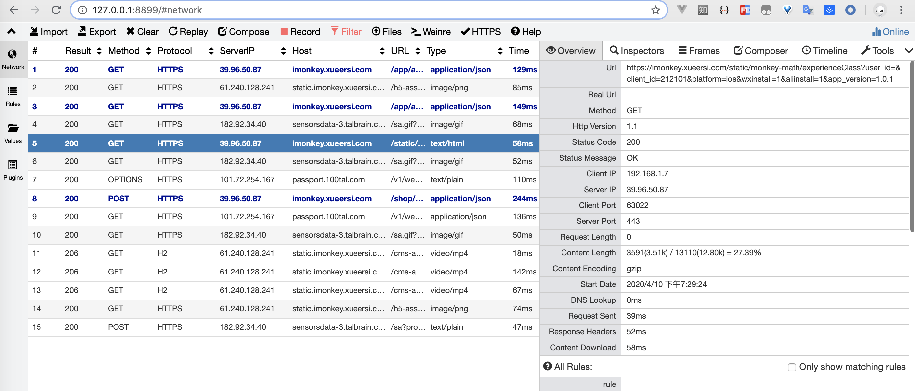Screen dimensions: 915x391
Task: Expand the tabs overflow chevron
Action: (908, 51)
